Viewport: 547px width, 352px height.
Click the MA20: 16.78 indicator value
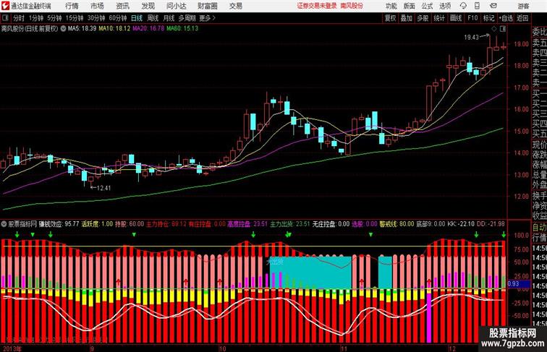coord(148,29)
